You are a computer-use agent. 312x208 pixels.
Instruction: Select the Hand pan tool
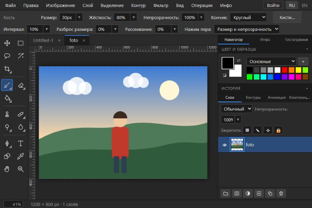tap(7, 169)
